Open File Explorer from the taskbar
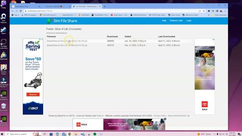This screenshot has height=136, width=242. 76,134
